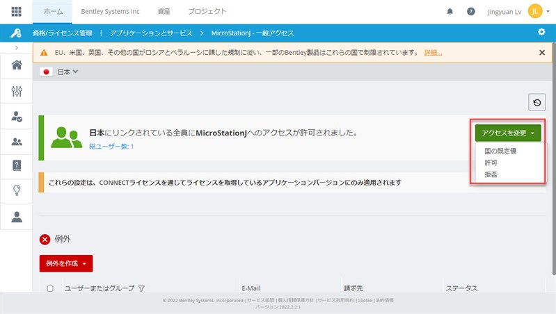Click 請求先 column header
Screen dimensions: 556x314
click(x=354, y=288)
